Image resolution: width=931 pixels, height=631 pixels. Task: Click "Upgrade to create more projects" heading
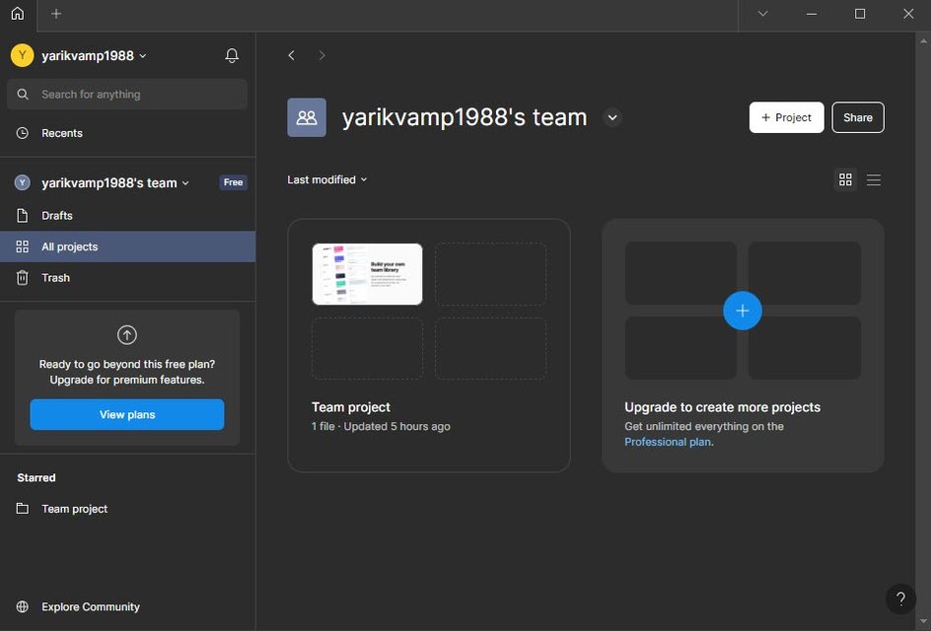pyautogui.click(x=723, y=407)
